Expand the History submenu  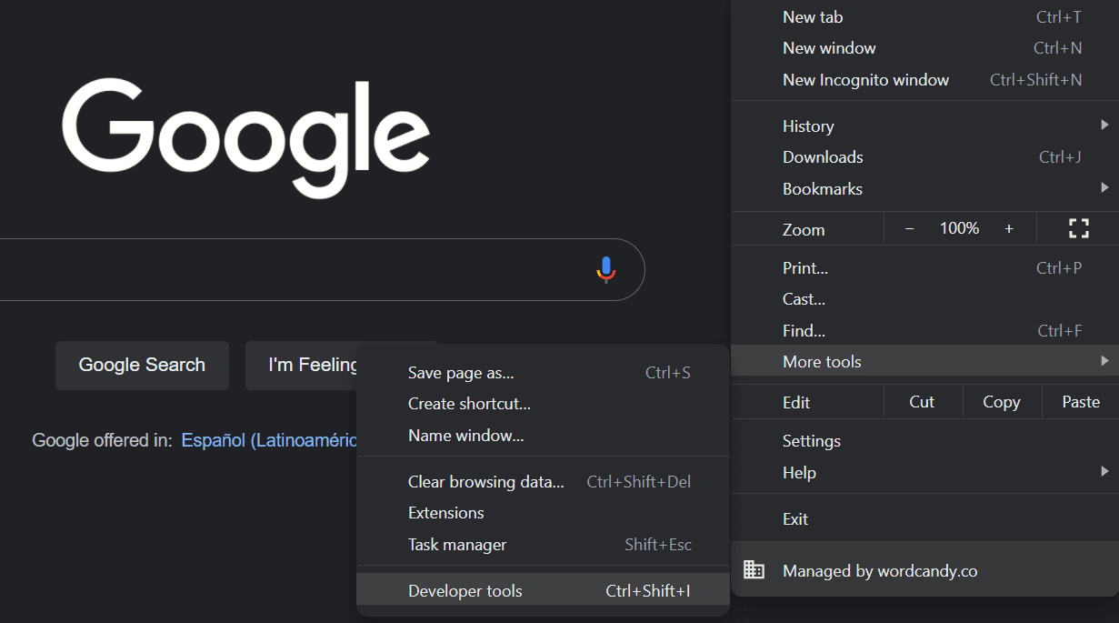pyautogui.click(x=808, y=126)
